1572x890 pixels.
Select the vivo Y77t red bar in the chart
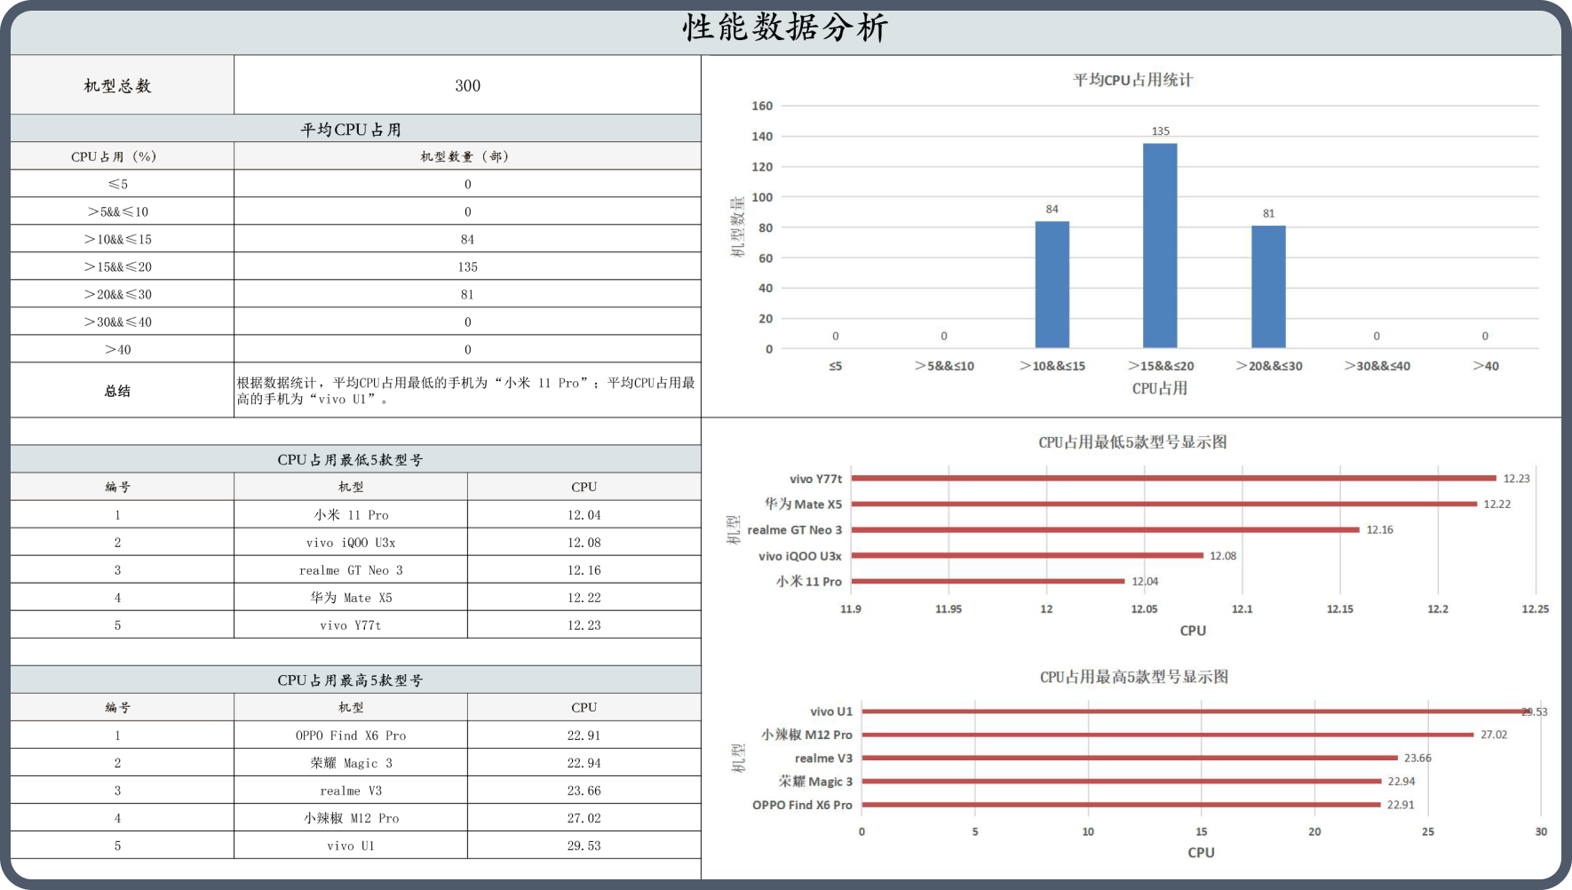pyautogui.click(x=1172, y=479)
